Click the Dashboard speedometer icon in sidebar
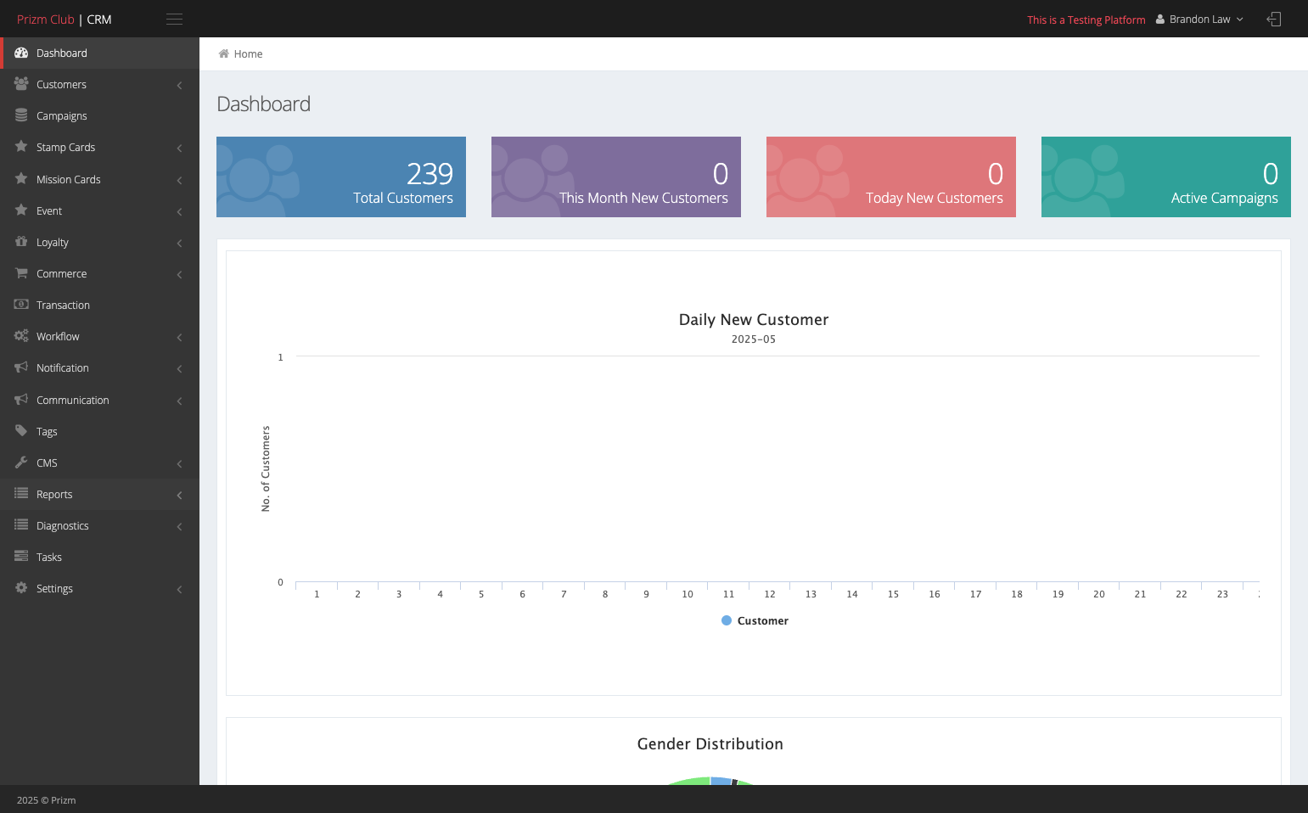 click(21, 53)
